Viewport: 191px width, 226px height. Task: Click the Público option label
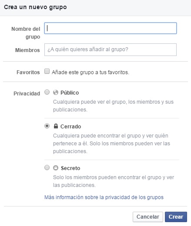pyautogui.click(x=70, y=93)
